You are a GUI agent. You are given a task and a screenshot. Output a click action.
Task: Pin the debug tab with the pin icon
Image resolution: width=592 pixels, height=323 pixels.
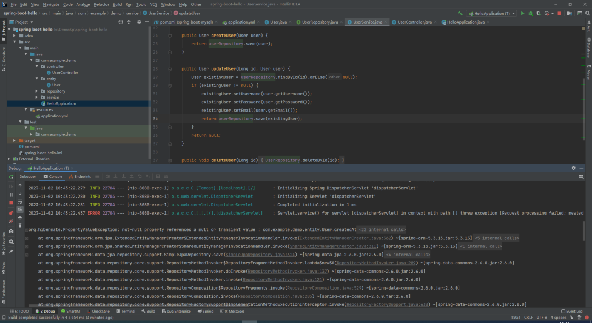pyautogui.click(x=11, y=251)
